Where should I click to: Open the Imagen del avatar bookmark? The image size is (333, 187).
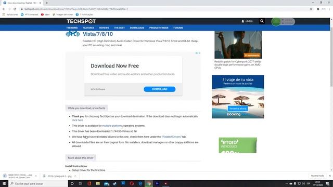[62, 15]
